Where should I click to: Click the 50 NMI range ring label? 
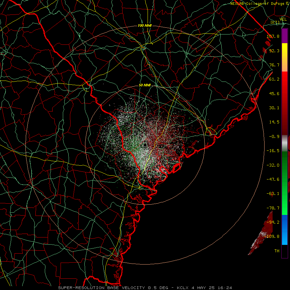point(145,85)
